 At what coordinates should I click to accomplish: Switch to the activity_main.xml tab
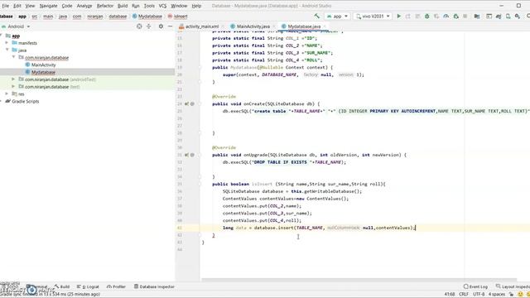(202, 26)
